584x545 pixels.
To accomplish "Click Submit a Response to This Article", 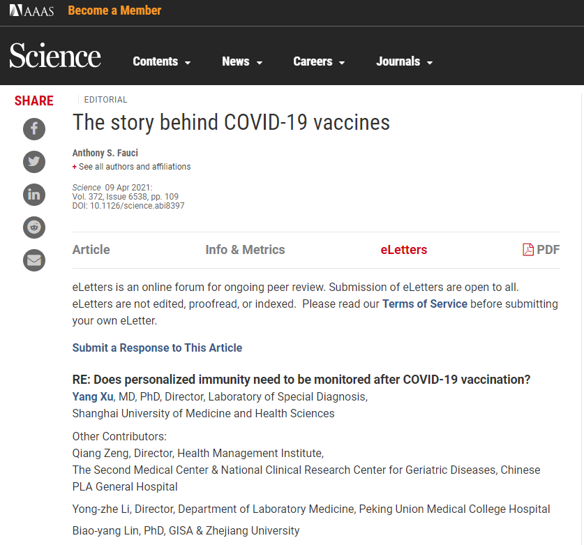I will pyautogui.click(x=157, y=348).
